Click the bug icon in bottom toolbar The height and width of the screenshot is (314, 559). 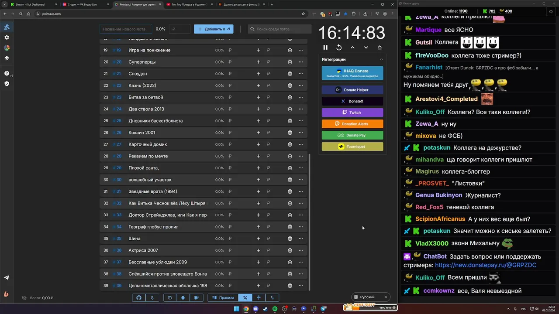coord(183,297)
